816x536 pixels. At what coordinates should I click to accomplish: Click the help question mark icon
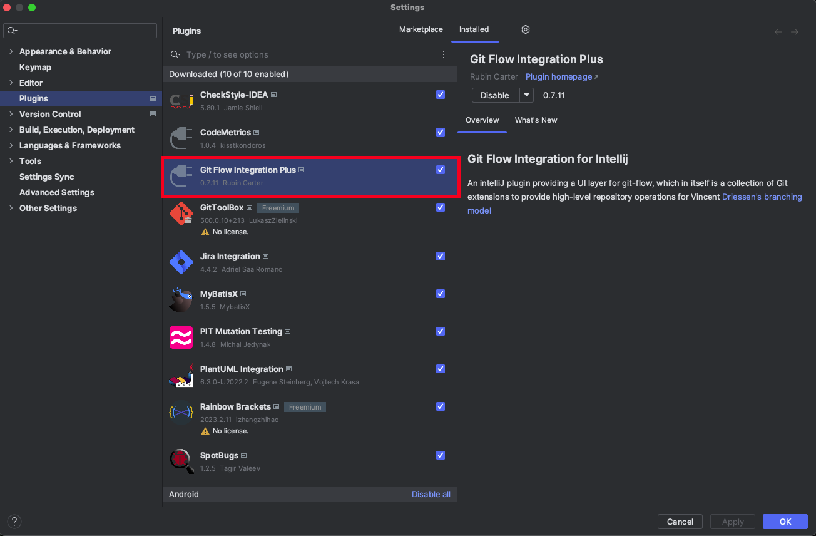click(x=14, y=522)
